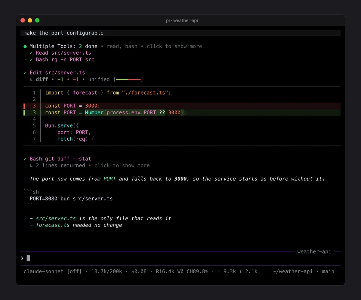361x300 pixels.
Task: Click the PORT=8080 bun src/server.ts command
Action: pos(71,199)
